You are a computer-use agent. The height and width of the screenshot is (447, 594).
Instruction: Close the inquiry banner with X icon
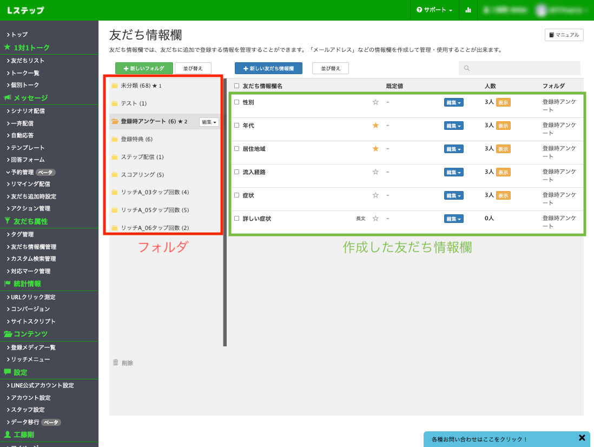coord(582,438)
